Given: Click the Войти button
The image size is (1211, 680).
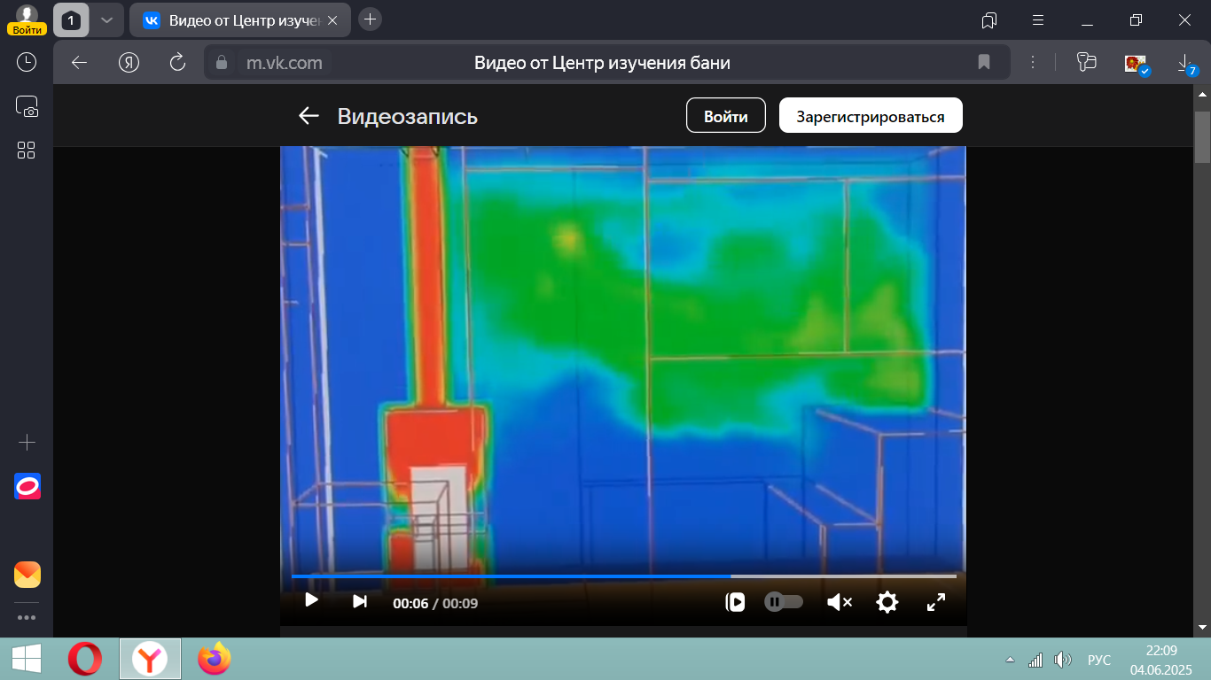Looking at the screenshot, I should (725, 116).
